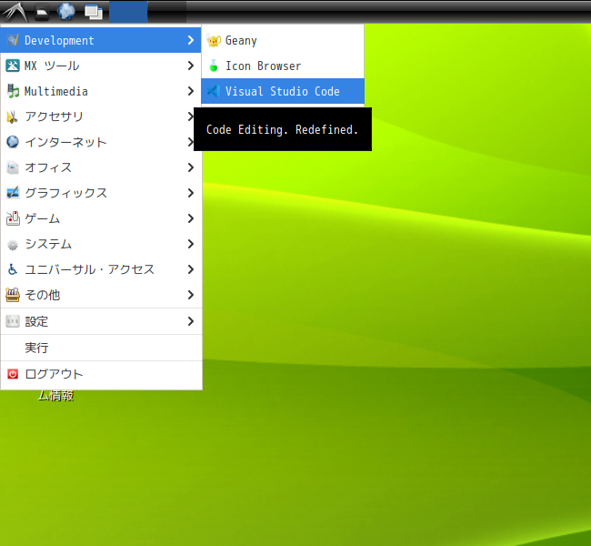Expand the その他 submenu arrow

coord(191,295)
